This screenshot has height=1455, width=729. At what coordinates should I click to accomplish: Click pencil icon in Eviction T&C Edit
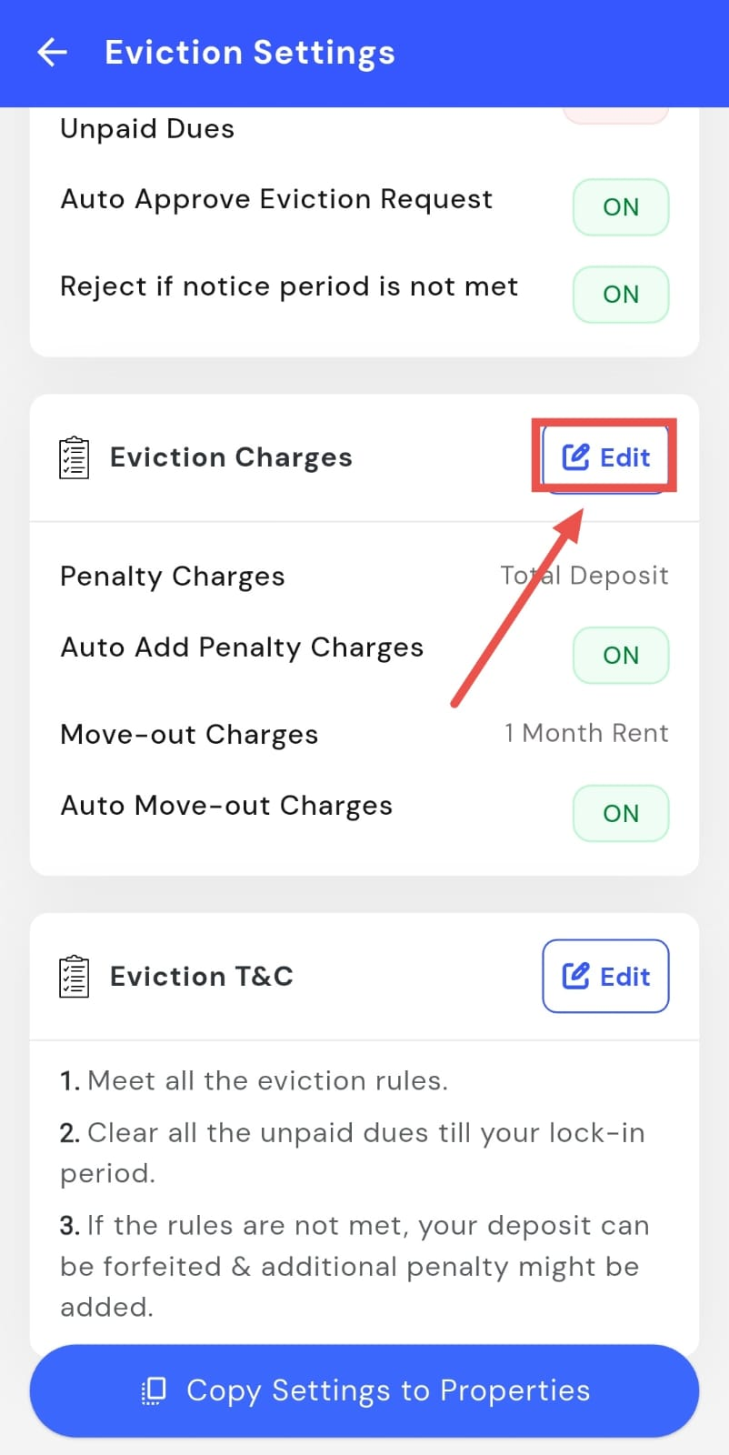[x=575, y=977]
